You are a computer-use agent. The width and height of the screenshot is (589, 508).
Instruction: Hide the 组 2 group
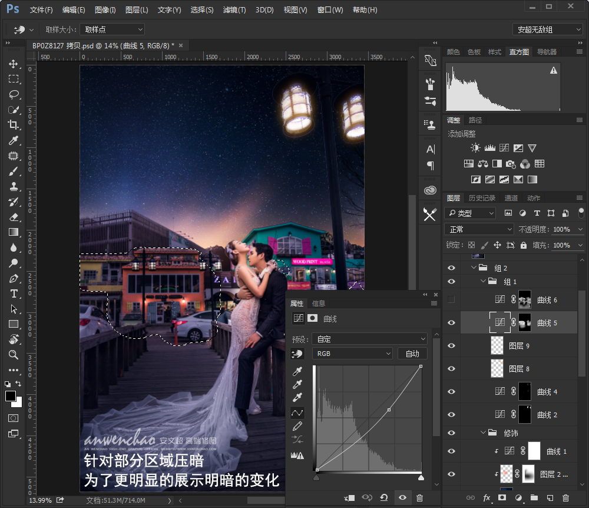(452, 268)
